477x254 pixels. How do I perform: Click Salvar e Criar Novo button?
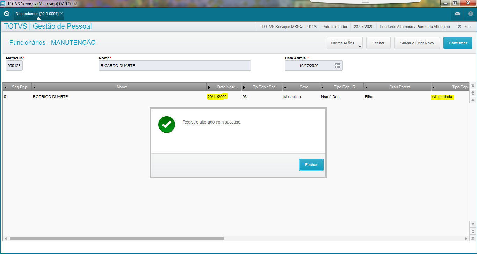[x=417, y=43]
